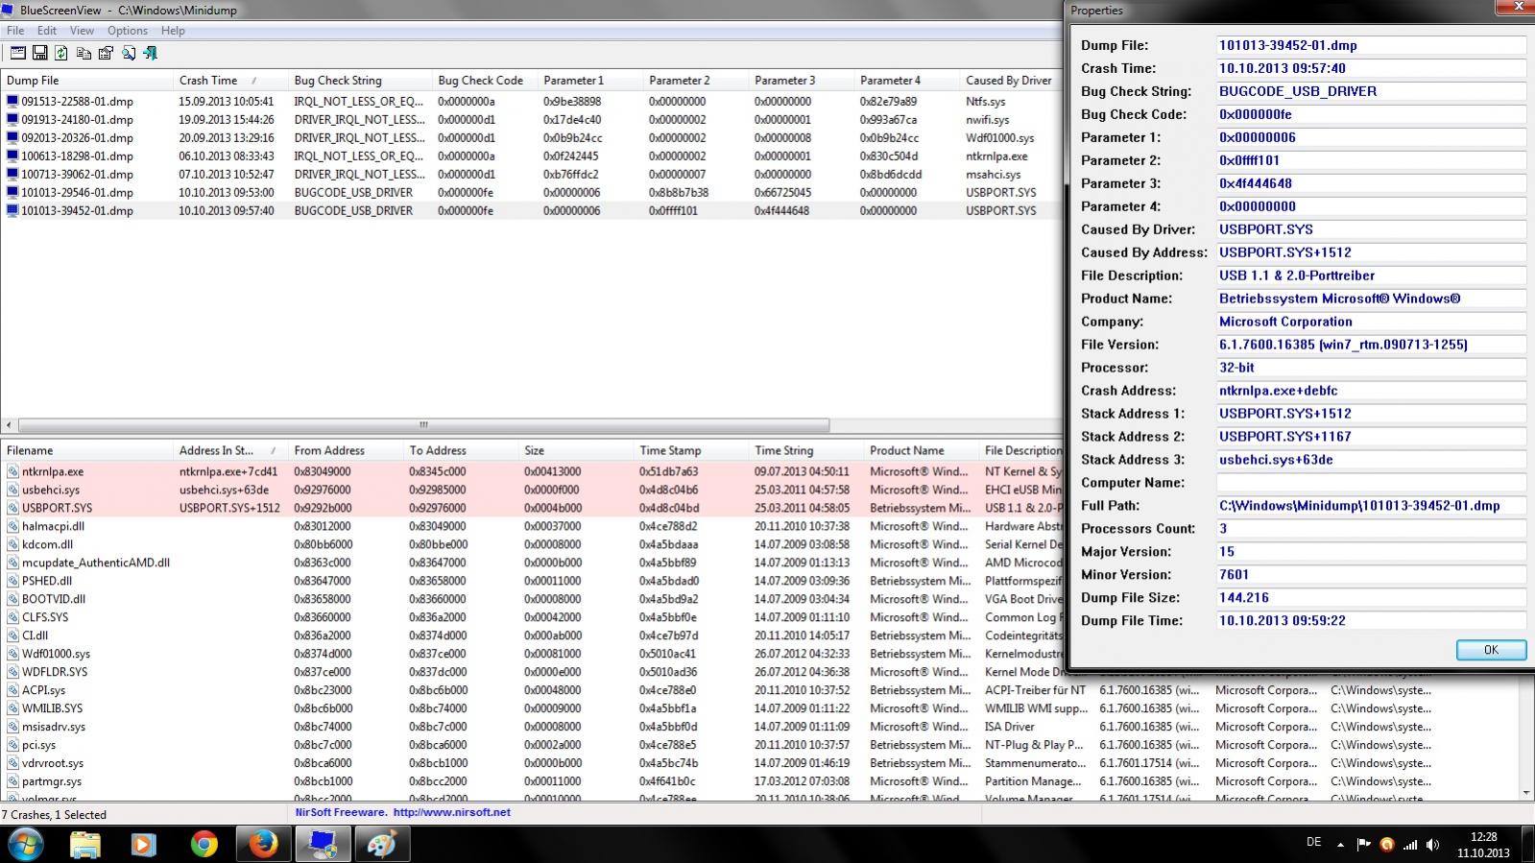This screenshot has width=1535, height=863.
Task: Click the upper pane scroll-left arrow
Action: 9,425
